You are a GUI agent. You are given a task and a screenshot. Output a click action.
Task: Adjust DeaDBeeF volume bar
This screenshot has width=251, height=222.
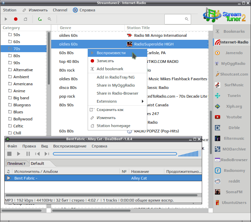point(189,153)
